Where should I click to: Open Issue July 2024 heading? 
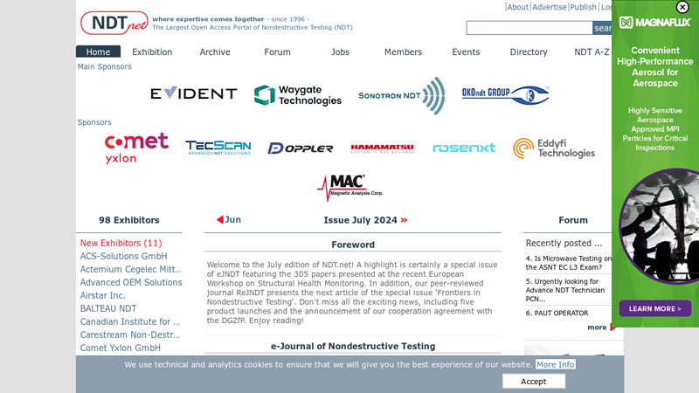[360, 220]
